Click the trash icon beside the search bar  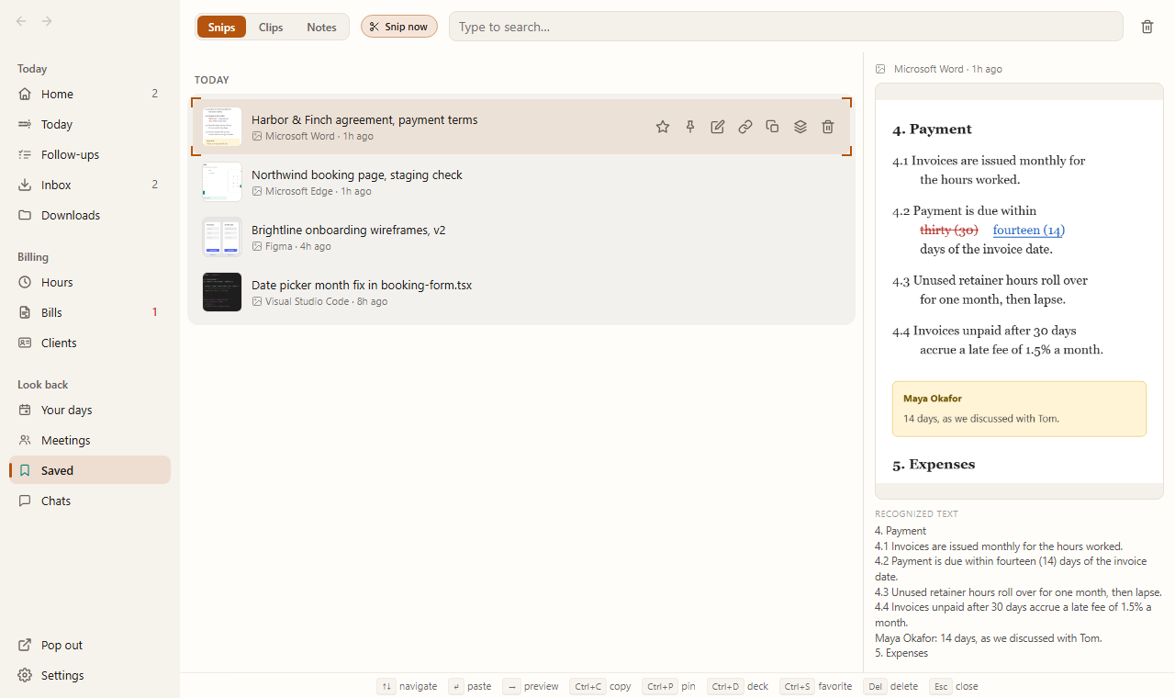[1147, 27]
